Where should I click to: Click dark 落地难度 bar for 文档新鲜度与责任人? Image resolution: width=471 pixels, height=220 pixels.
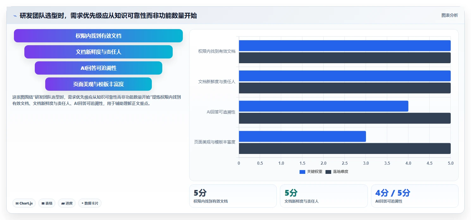344,88
